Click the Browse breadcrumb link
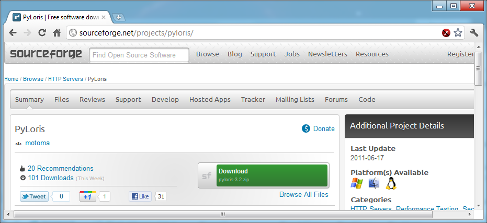487x223 pixels. (x=33, y=79)
